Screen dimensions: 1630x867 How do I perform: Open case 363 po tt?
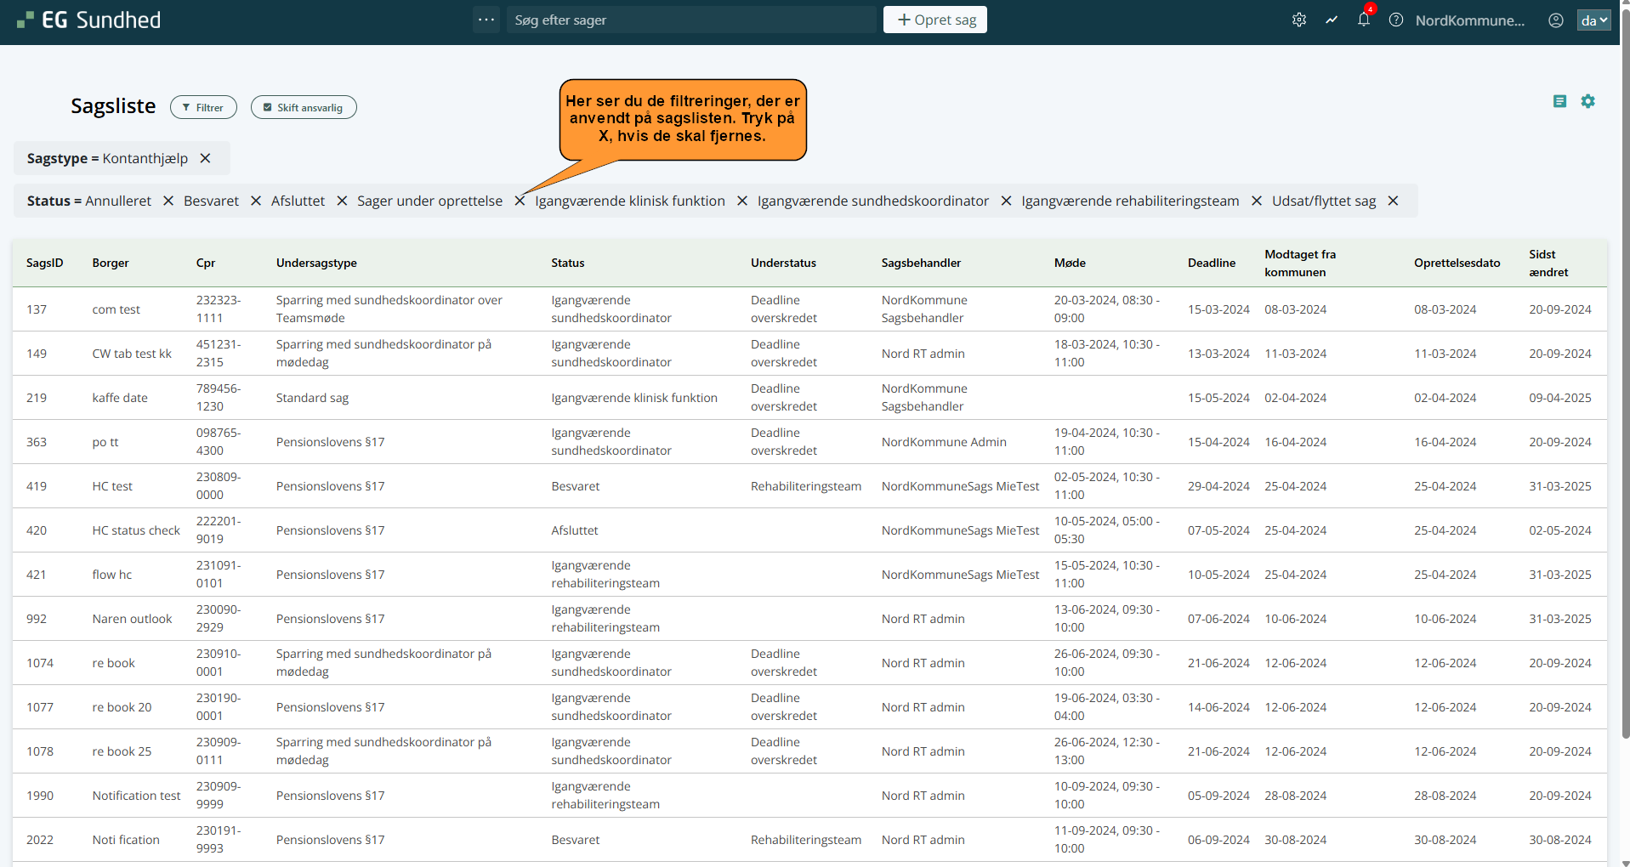coord(809,442)
